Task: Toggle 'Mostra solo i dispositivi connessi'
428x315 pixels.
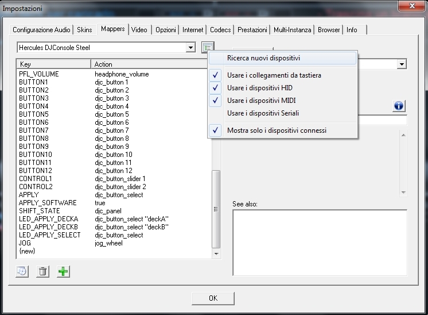Action: (x=277, y=130)
